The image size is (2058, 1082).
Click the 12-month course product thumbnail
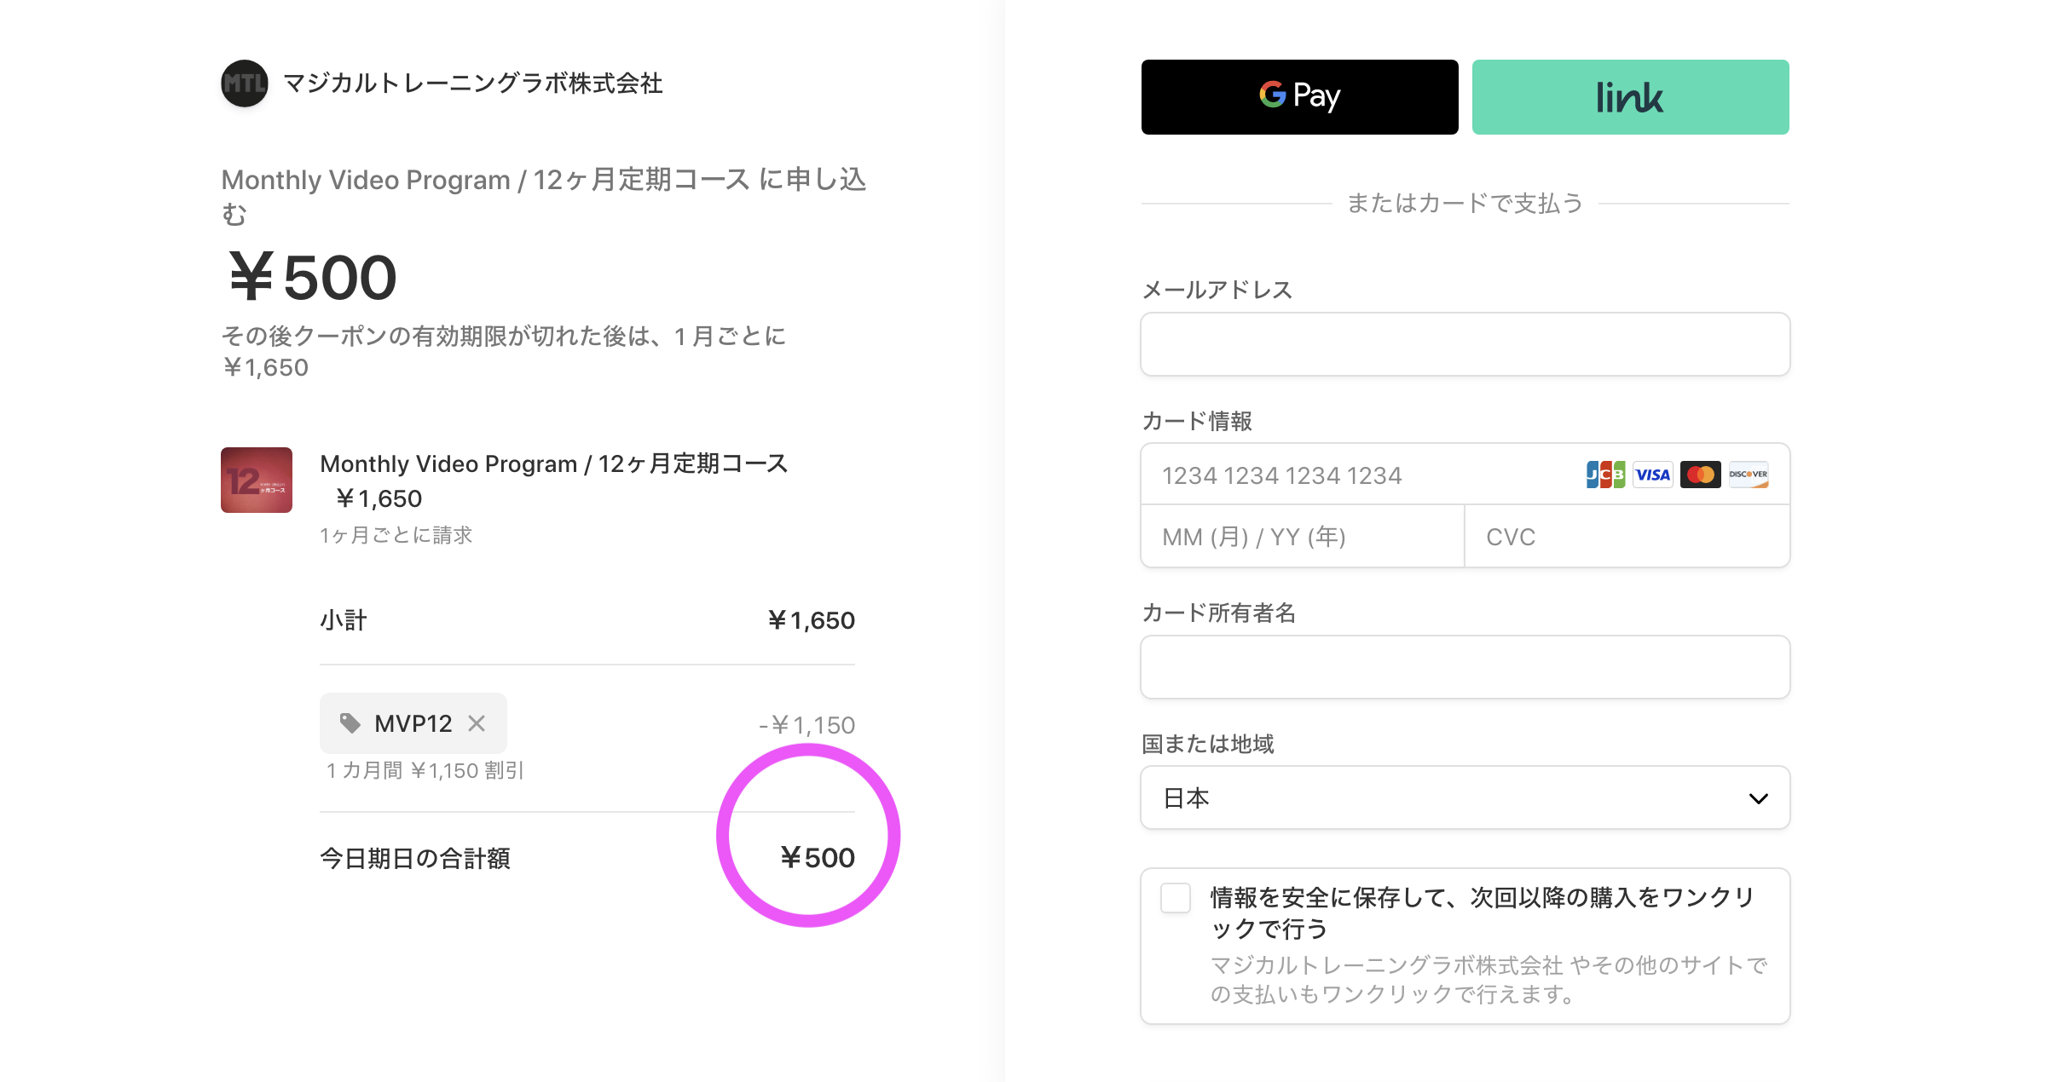pyautogui.click(x=257, y=480)
